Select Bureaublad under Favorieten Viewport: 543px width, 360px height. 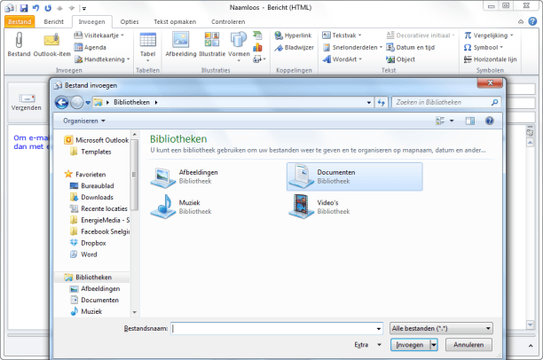tap(91, 186)
